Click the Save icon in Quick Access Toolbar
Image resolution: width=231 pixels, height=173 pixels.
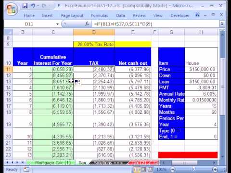point(25,6)
